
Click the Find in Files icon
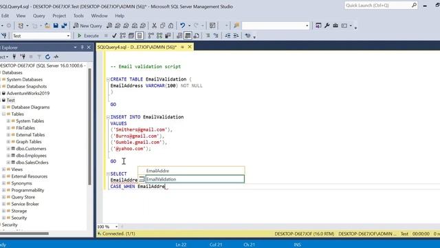click(236, 25)
